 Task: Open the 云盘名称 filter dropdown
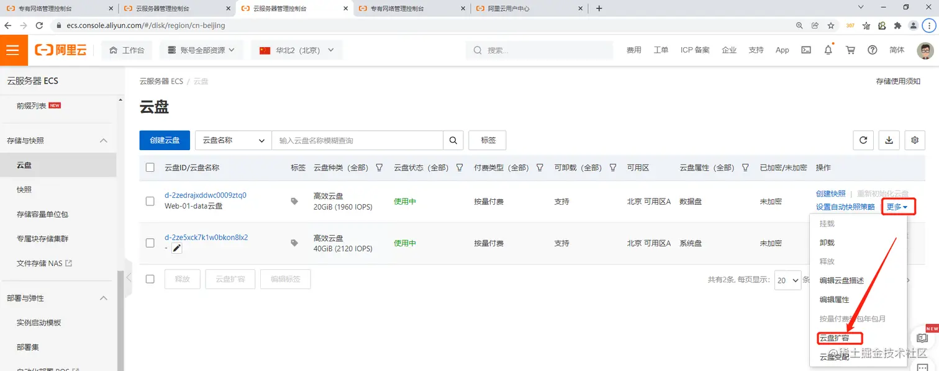234,140
